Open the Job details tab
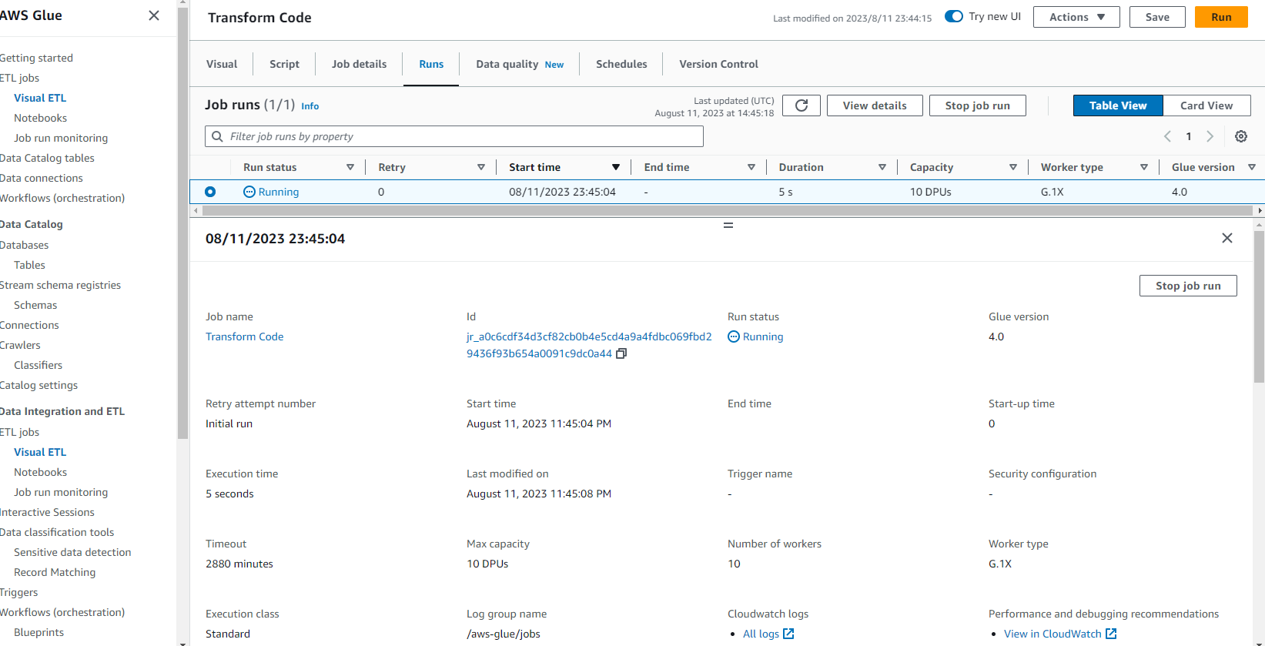 (359, 64)
